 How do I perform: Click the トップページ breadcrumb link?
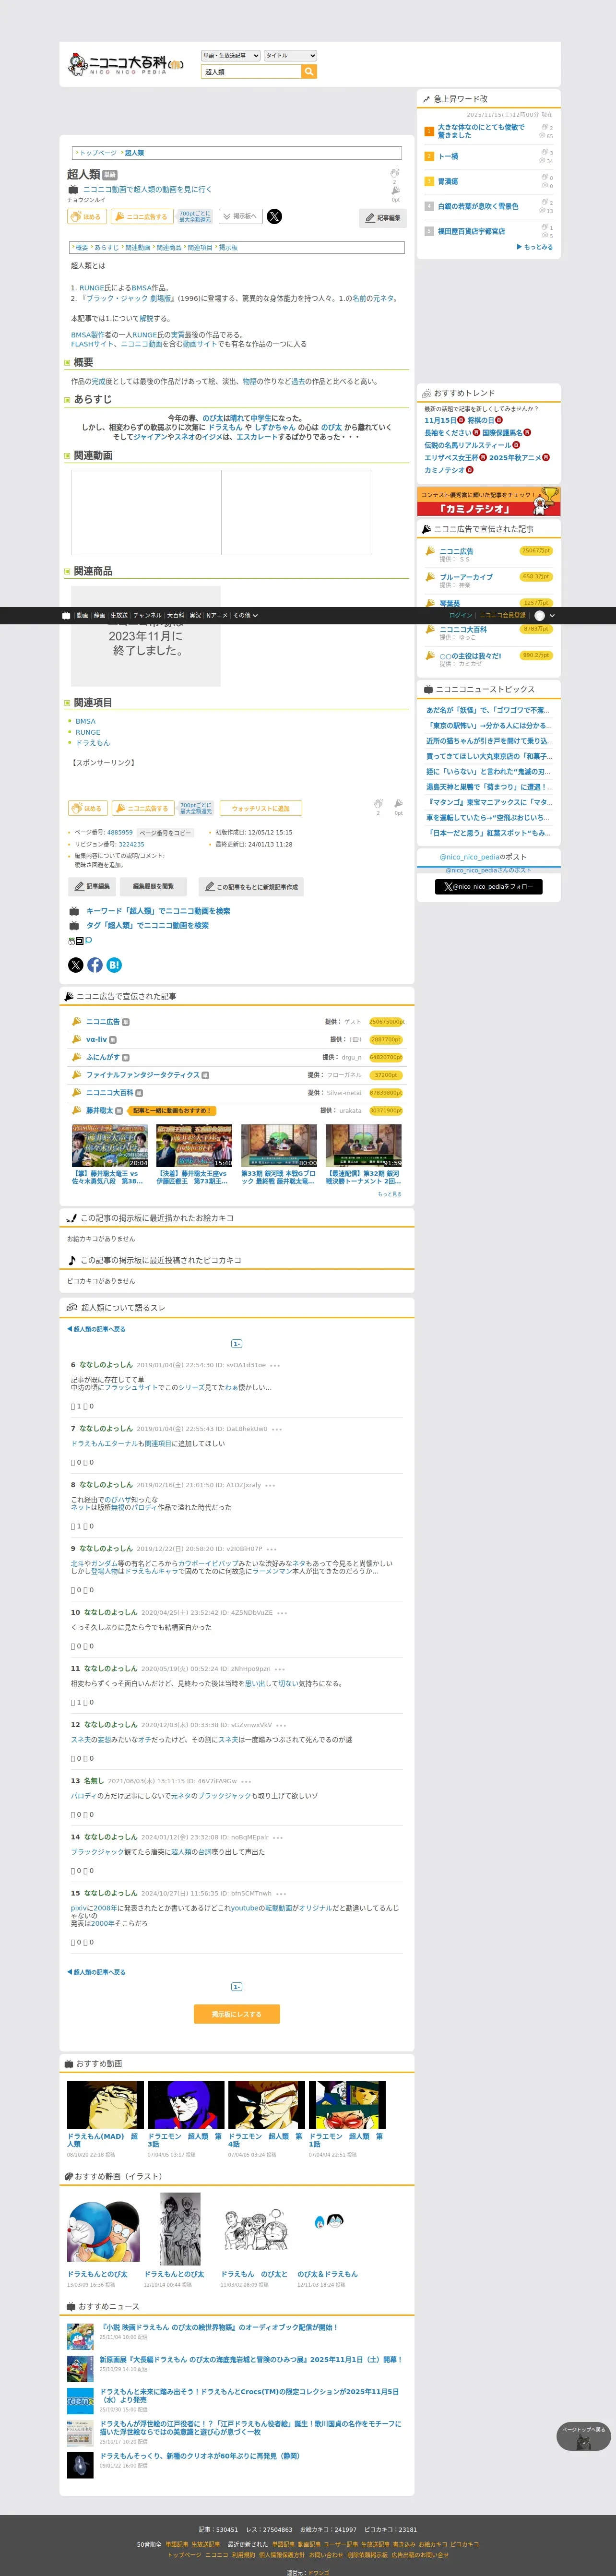tap(98, 153)
